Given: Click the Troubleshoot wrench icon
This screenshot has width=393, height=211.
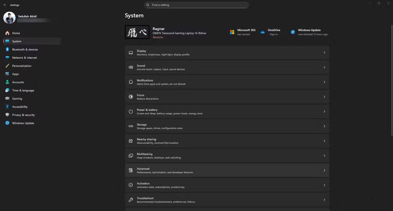Looking at the screenshot, I should [131, 200].
